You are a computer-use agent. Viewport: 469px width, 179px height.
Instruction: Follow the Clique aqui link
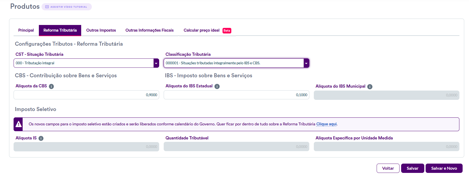326,124
